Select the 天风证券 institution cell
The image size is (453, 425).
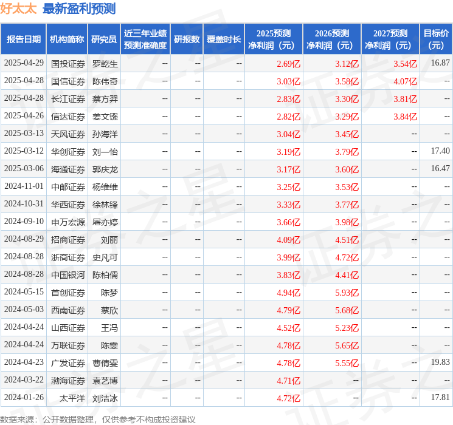point(68,134)
